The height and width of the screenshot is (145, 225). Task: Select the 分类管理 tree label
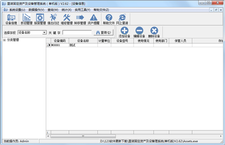pyautogui.click(x=13, y=40)
